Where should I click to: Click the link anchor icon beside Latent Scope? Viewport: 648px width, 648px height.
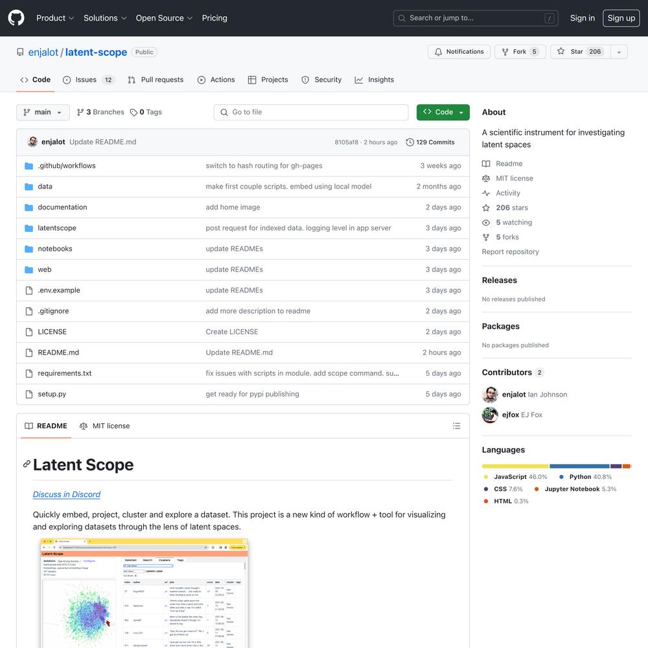[x=27, y=464]
